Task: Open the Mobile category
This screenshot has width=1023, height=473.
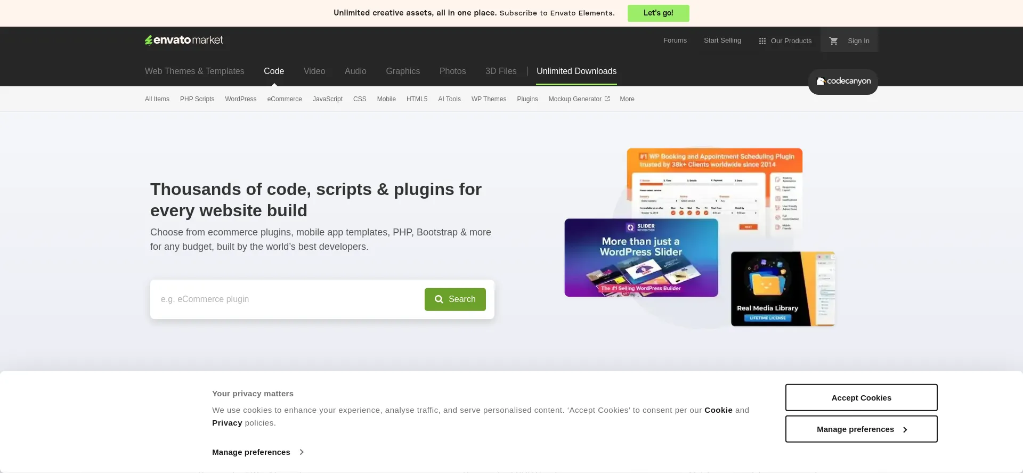Action: coord(386,99)
